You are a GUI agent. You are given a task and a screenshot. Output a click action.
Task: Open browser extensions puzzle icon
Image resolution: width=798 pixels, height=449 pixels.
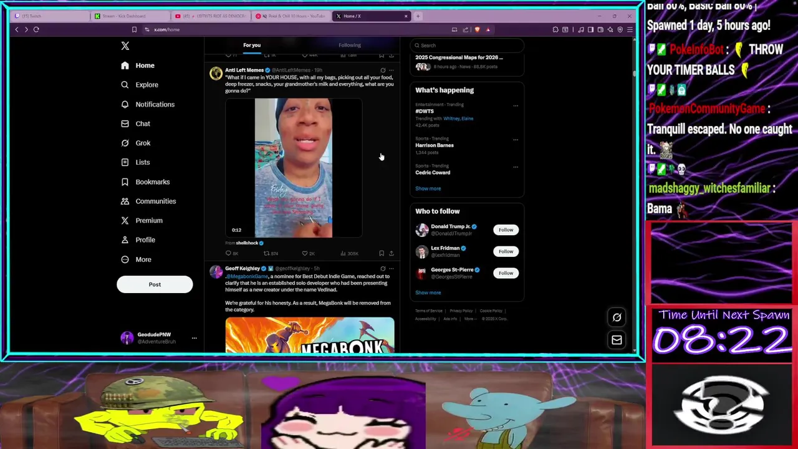(x=555, y=29)
